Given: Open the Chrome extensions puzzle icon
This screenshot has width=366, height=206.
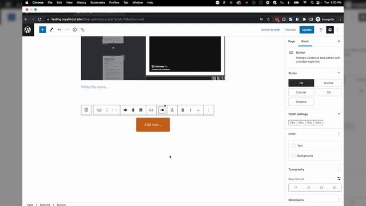Looking at the screenshot, I should [x=304, y=19].
